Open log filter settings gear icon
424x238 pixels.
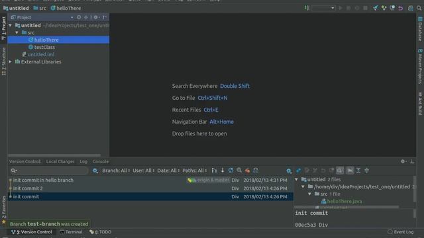pyautogui.click(x=95, y=171)
